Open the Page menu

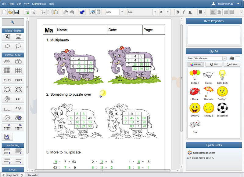pyautogui.click(x=11, y=4)
